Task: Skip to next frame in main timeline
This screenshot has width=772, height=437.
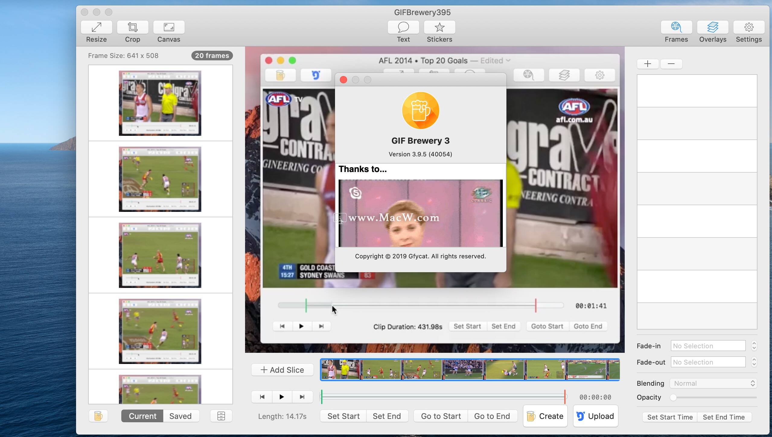Action: [302, 397]
